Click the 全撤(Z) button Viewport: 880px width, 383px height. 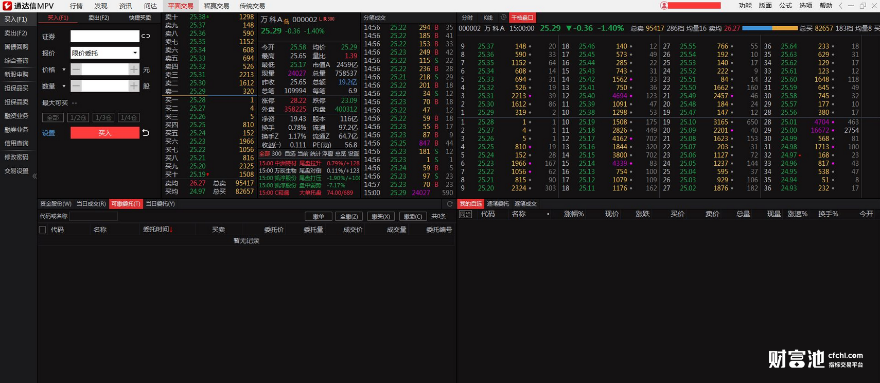[x=349, y=216]
